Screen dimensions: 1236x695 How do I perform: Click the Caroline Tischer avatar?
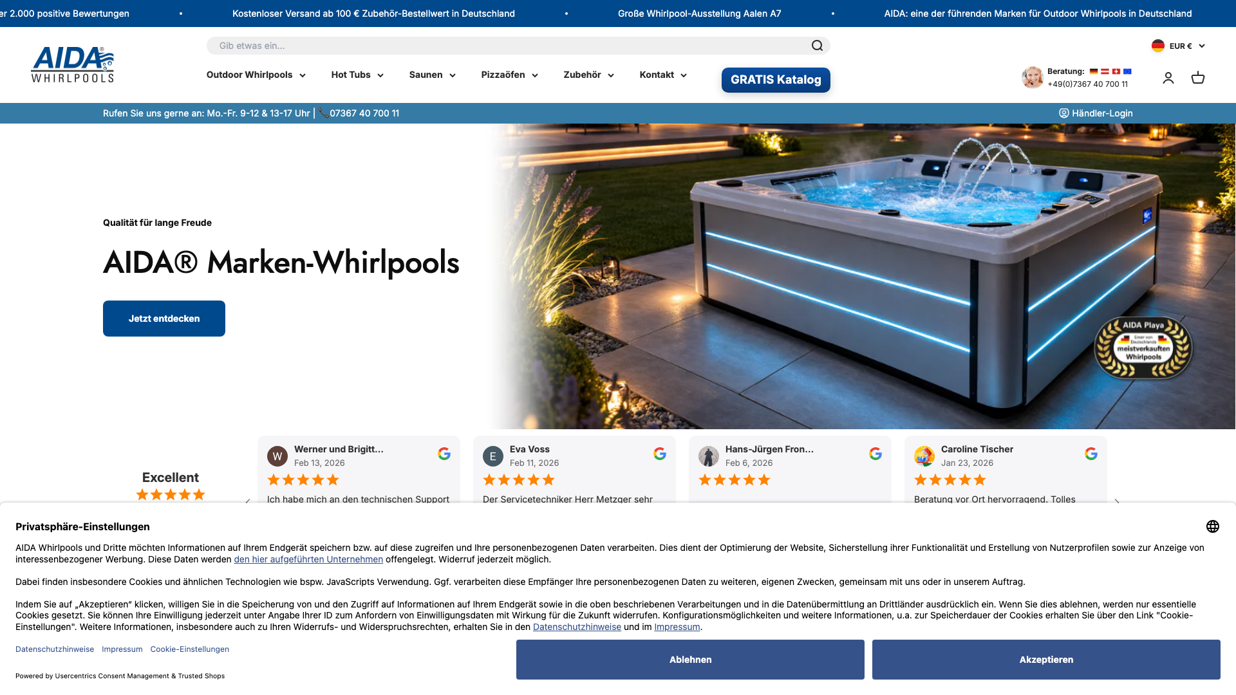924,456
